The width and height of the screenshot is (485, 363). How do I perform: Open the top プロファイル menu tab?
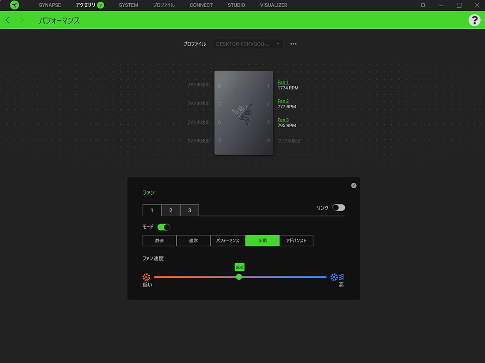tap(164, 5)
